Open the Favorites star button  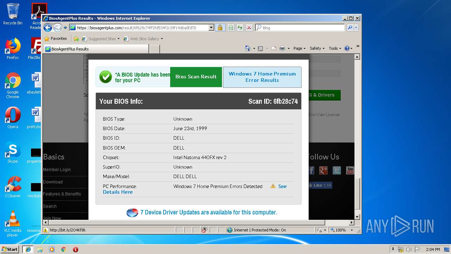click(56, 38)
